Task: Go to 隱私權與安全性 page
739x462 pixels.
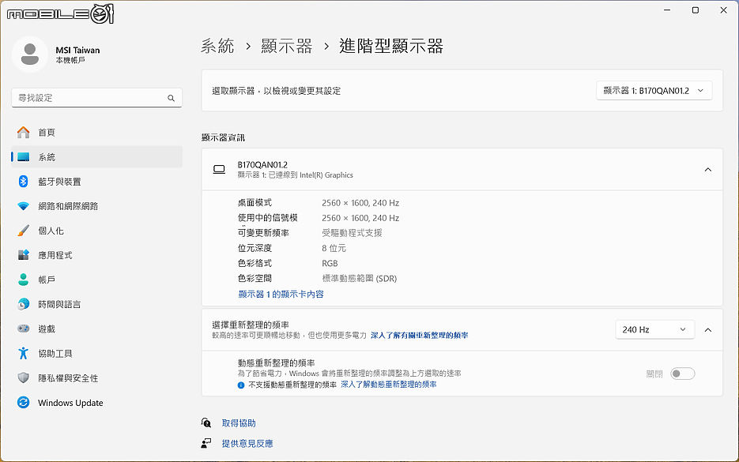Action: click(x=96, y=377)
